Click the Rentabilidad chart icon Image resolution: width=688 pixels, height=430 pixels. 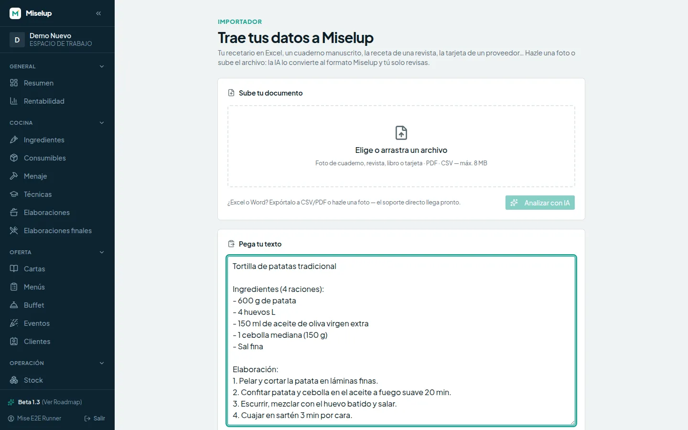(14, 101)
